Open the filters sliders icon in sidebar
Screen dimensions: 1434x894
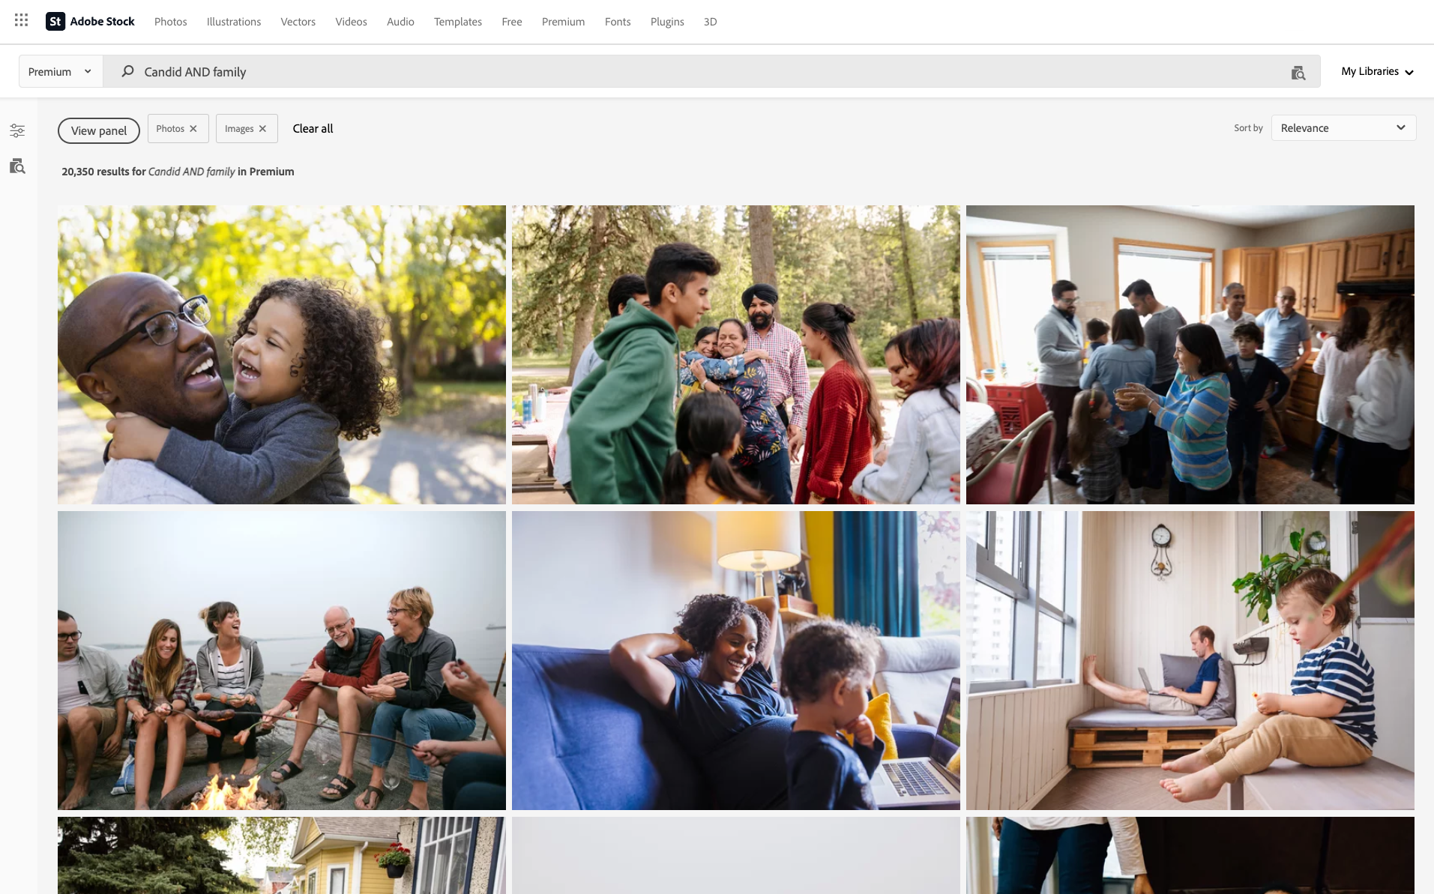[17, 131]
